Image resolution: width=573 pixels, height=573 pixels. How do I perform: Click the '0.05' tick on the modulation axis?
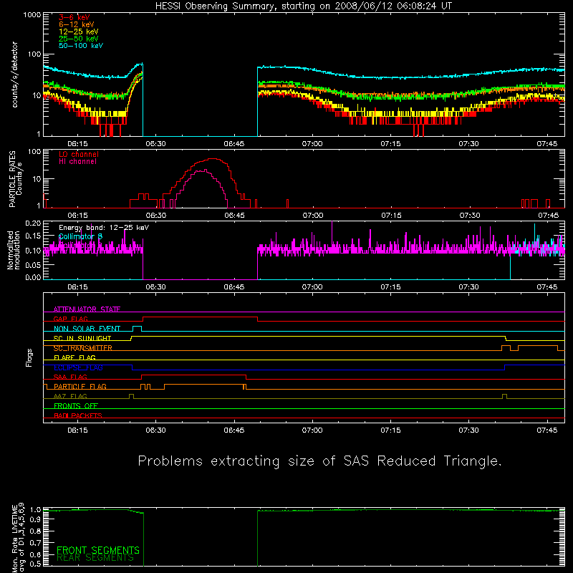coord(33,264)
